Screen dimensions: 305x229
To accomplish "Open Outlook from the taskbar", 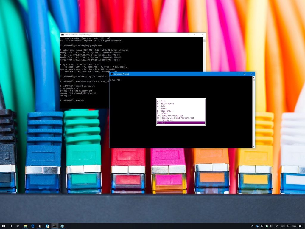I will point(47,226).
